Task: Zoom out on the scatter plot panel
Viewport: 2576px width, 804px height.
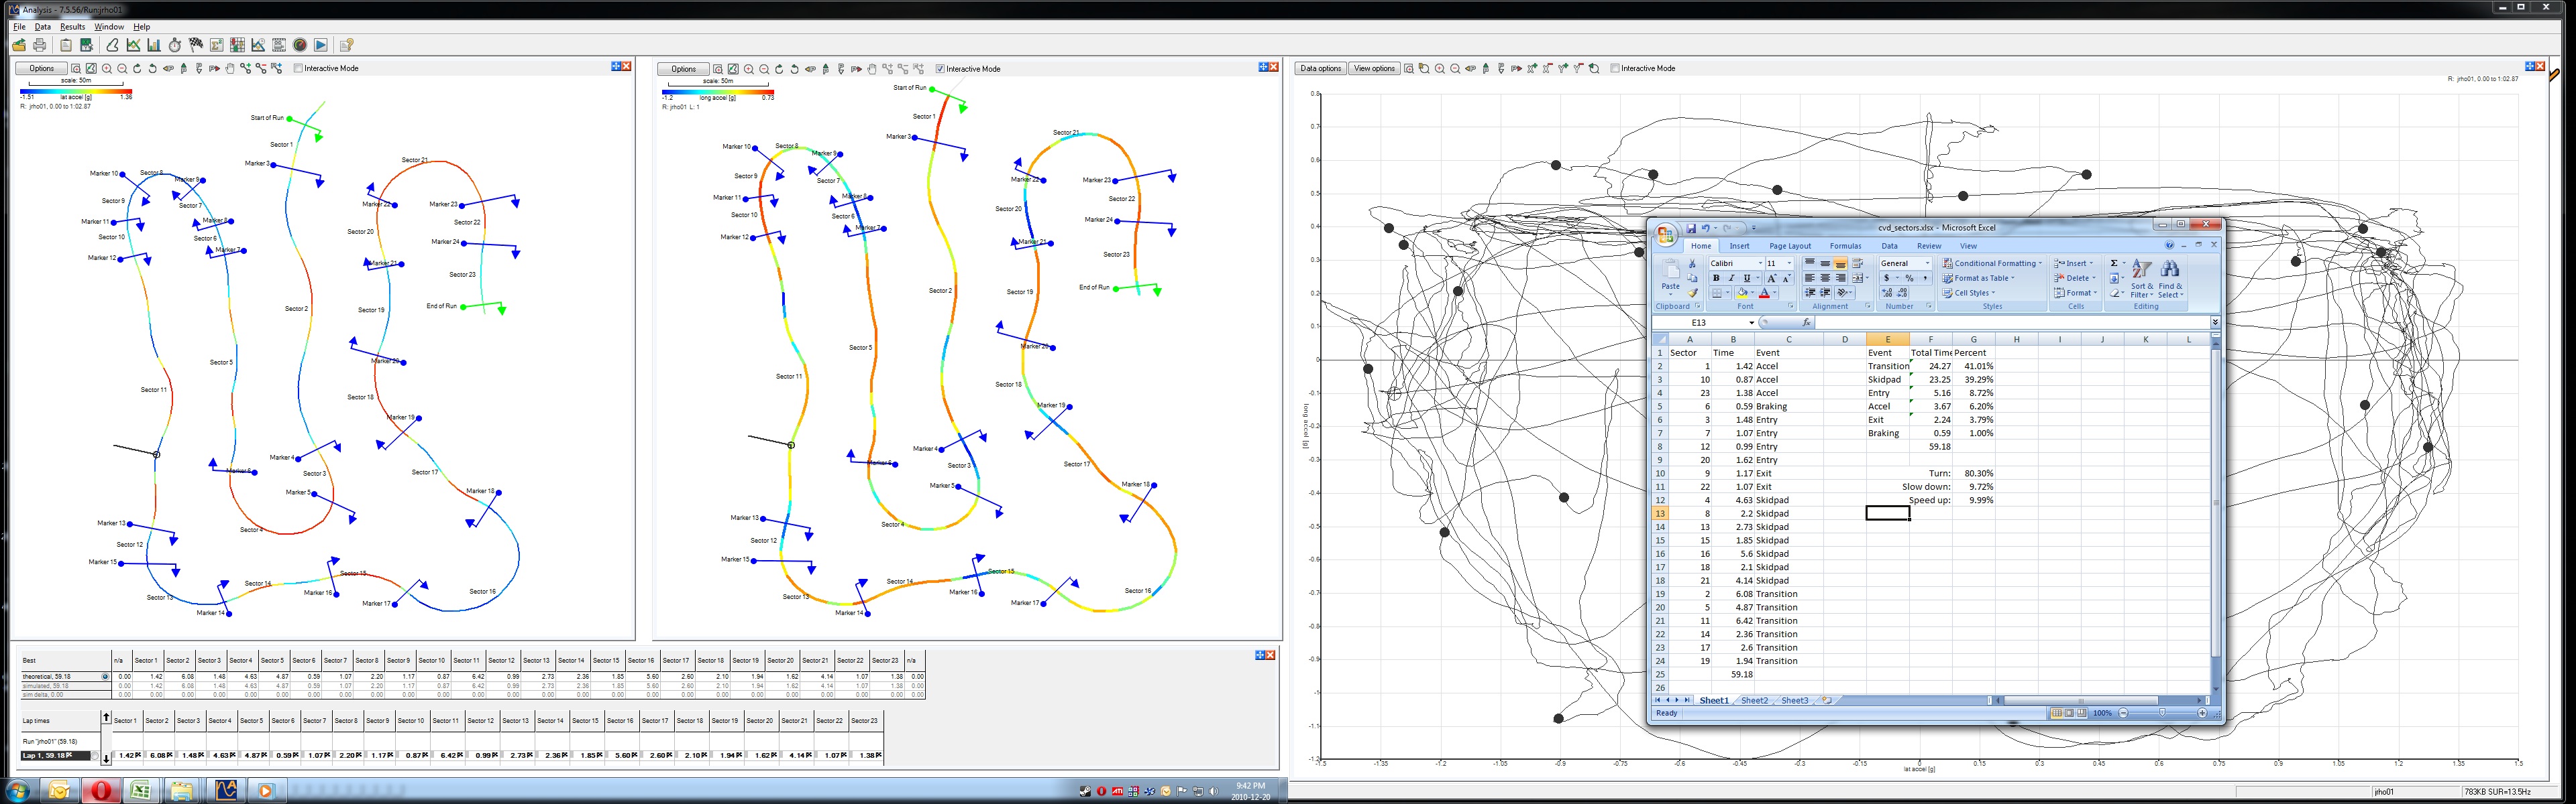Action: click(1455, 69)
